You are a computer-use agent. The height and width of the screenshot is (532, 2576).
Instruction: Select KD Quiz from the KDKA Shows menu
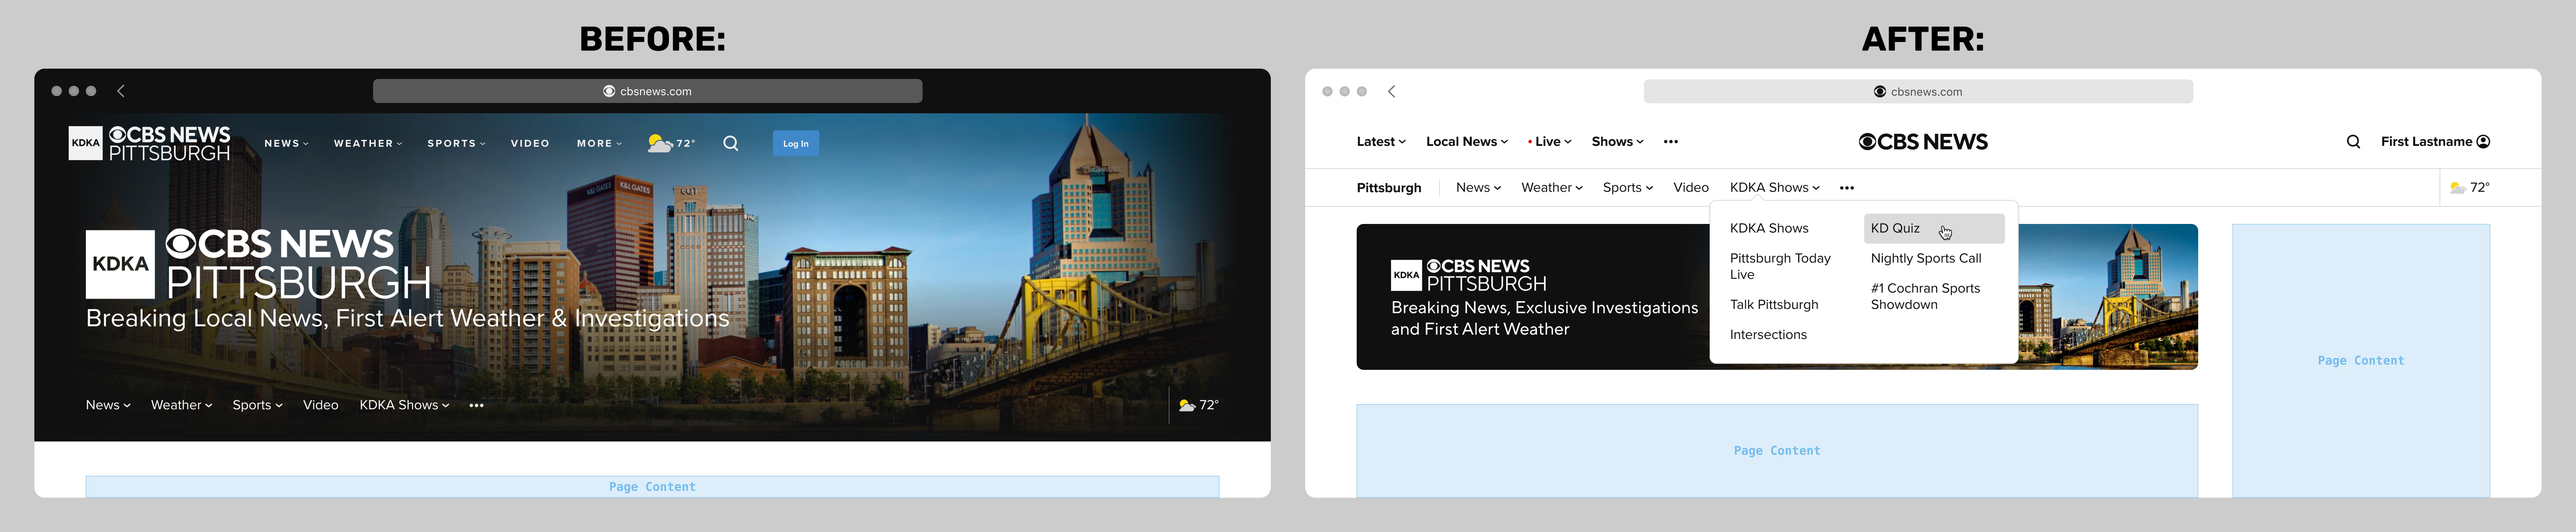(1896, 228)
